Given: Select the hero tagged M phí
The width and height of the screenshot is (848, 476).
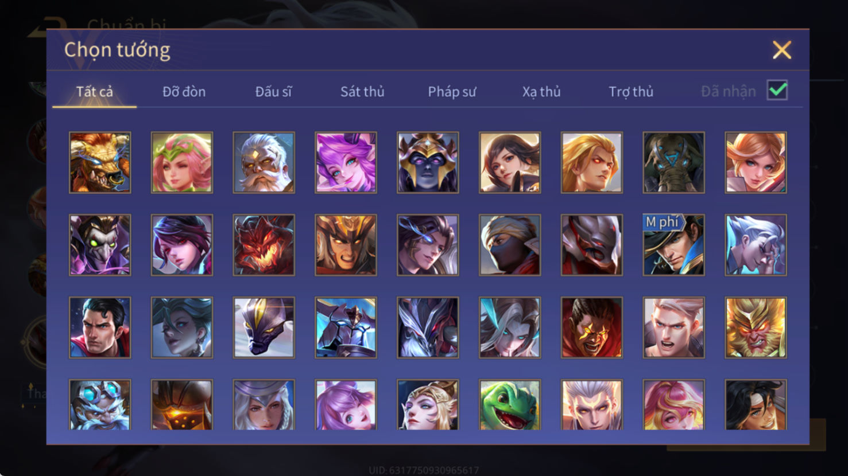Looking at the screenshot, I should pyautogui.click(x=673, y=245).
